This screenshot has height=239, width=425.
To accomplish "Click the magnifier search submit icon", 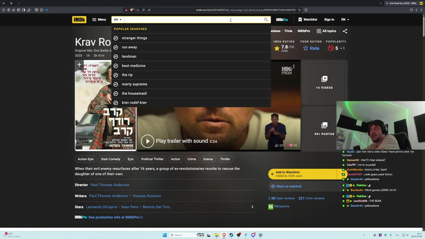I will tap(266, 20).
